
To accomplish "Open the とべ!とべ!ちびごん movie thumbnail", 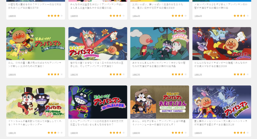I will pyautogui.click(x=222, y=43).
